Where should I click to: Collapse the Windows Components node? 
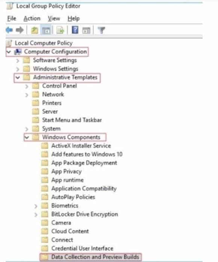pyautogui.click(x=27, y=137)
